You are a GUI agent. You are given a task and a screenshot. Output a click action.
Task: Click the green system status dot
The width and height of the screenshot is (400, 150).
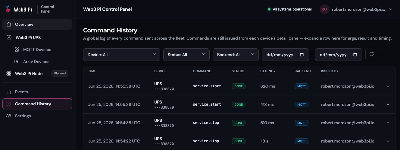point(269,9)
